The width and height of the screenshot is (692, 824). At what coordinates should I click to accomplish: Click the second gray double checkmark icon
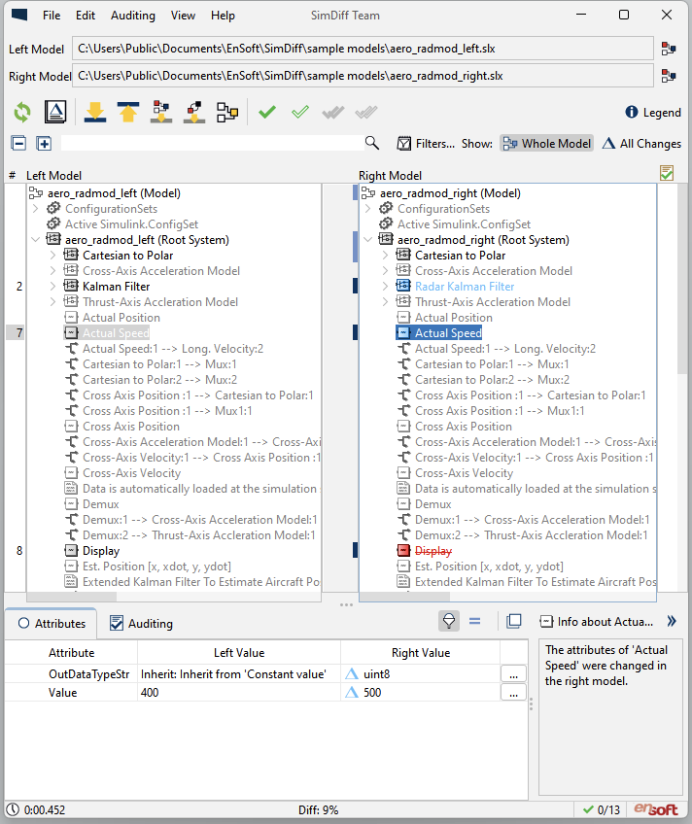click(366, 112)
